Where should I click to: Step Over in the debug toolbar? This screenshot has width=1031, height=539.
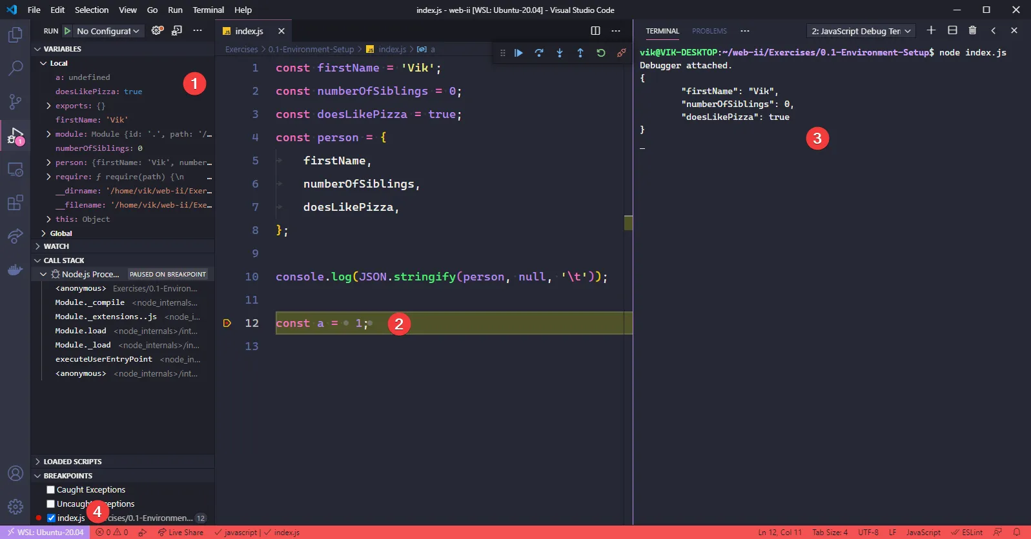click(539, 53)
